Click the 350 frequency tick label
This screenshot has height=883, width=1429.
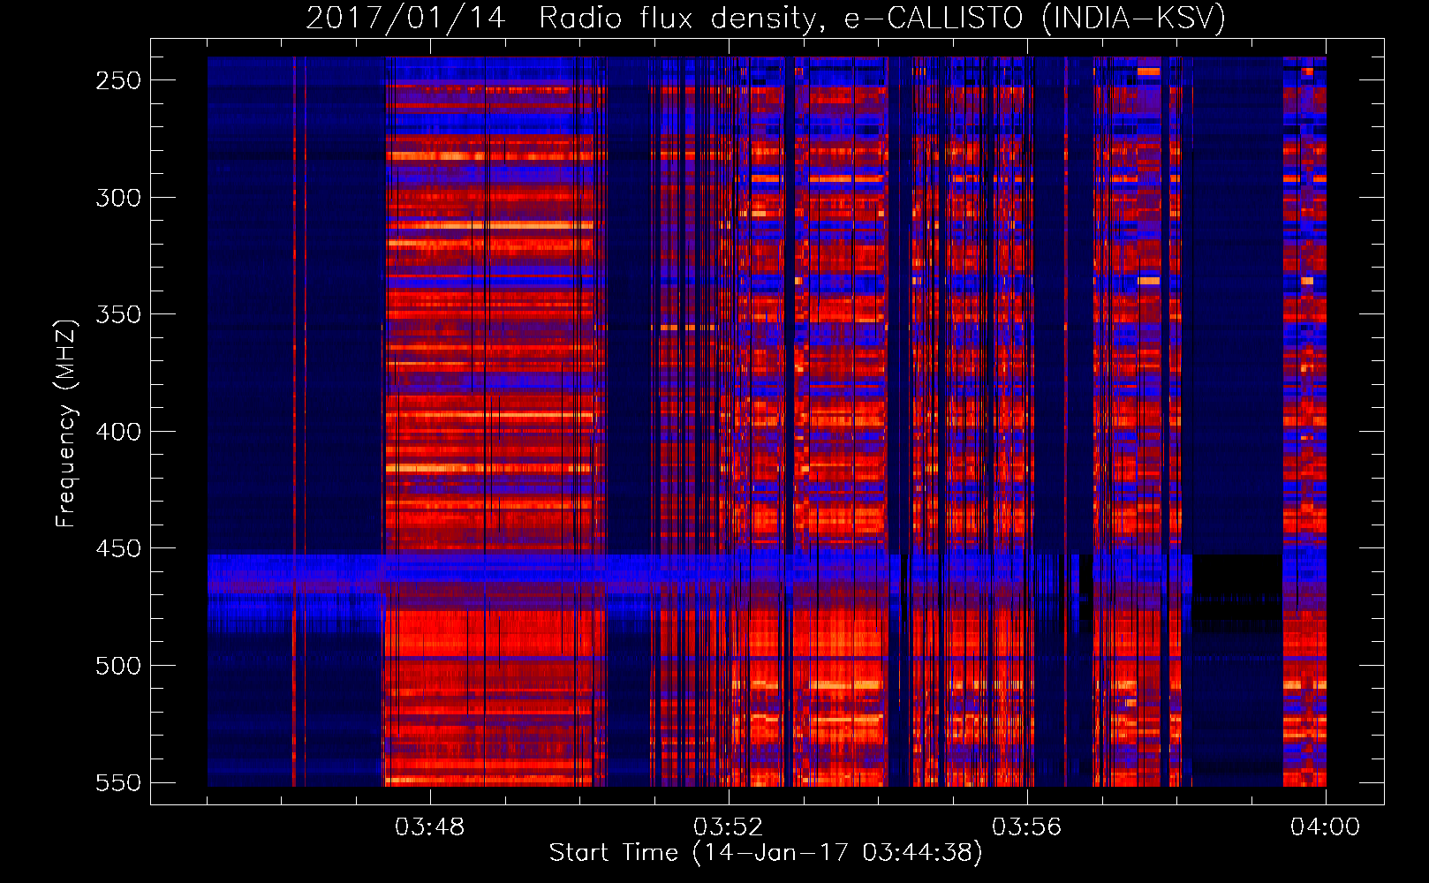pyautogui.click(x=118, y=314)
